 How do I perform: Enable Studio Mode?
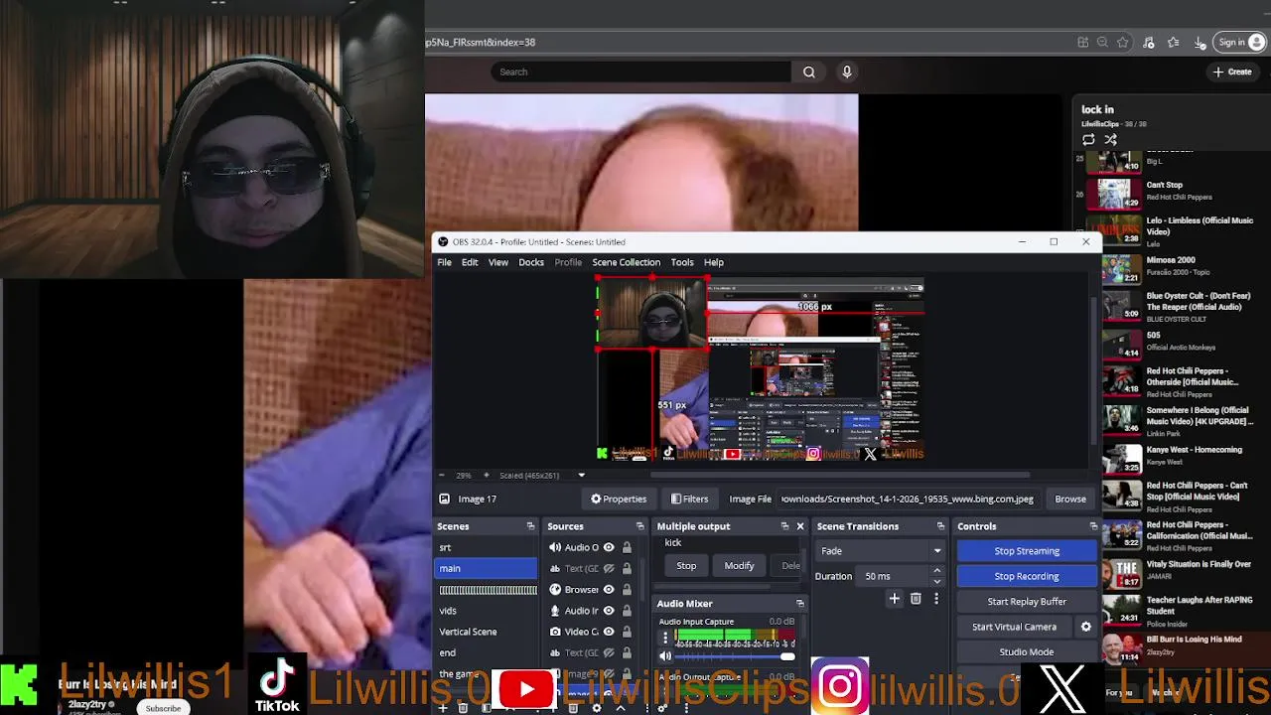tap(1027, 652)
